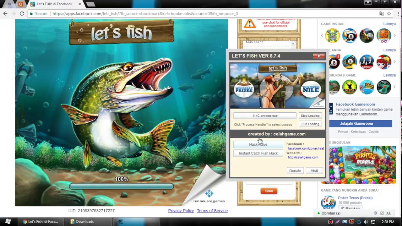Click the Let's Fish banner image in hack tool
Image resolution: width=402 pixels, height=226 pixels.
[x=278, y=86]
